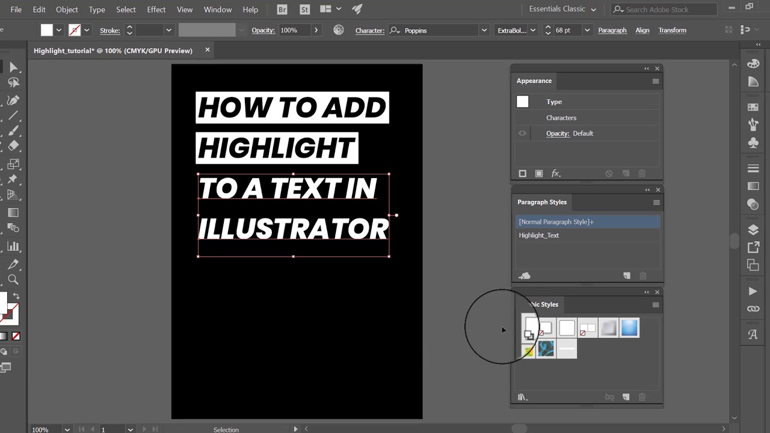
Task: Open the Color Guide panel icon
Action: click(x=753, y=81)
